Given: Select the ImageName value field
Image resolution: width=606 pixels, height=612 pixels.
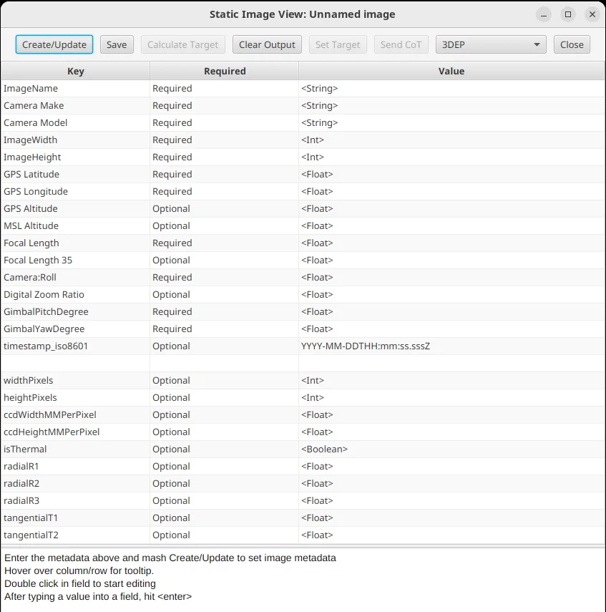Looking at the screenshot, I should [x=451, y=89].
